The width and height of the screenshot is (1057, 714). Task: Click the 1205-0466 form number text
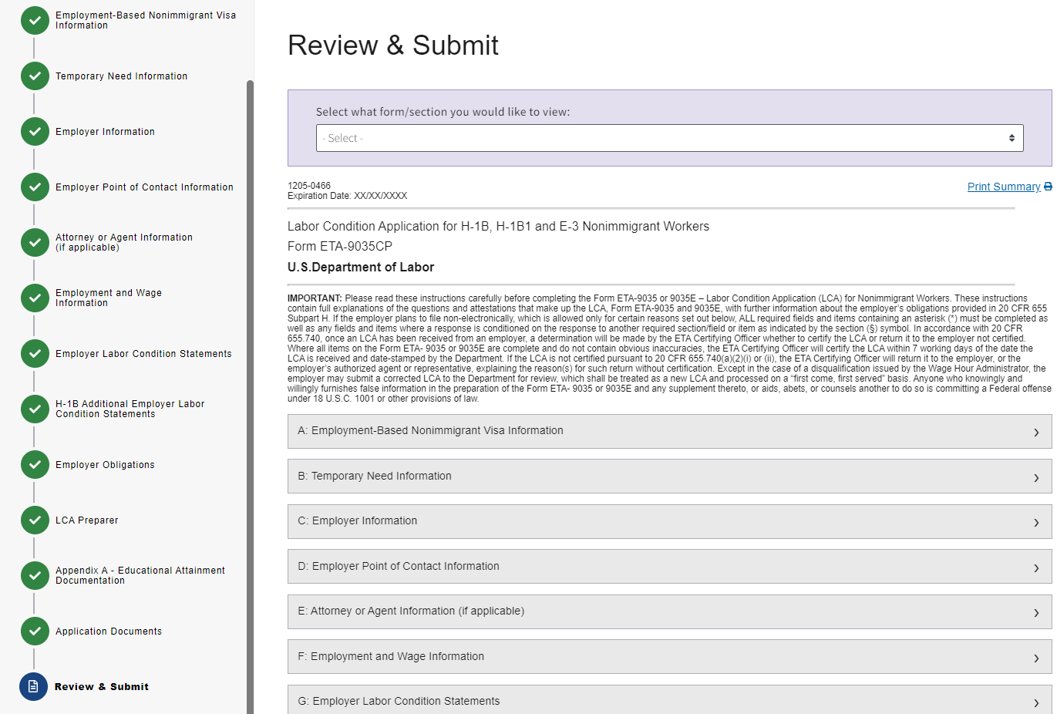pos(309,186)
